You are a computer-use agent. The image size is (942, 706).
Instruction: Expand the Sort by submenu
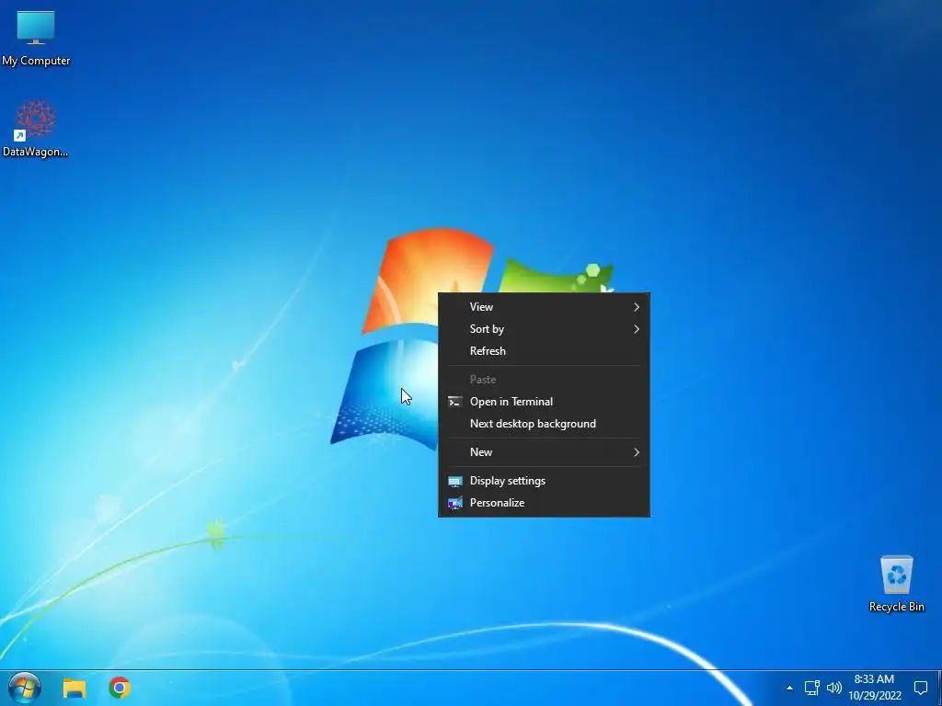[x=544, y=329]
